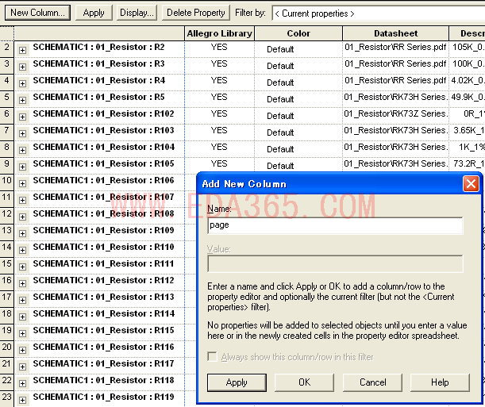Expand the row for 01_Resistor : R107
Viewport: 485px width, 407px height.
tap(22, 200)
